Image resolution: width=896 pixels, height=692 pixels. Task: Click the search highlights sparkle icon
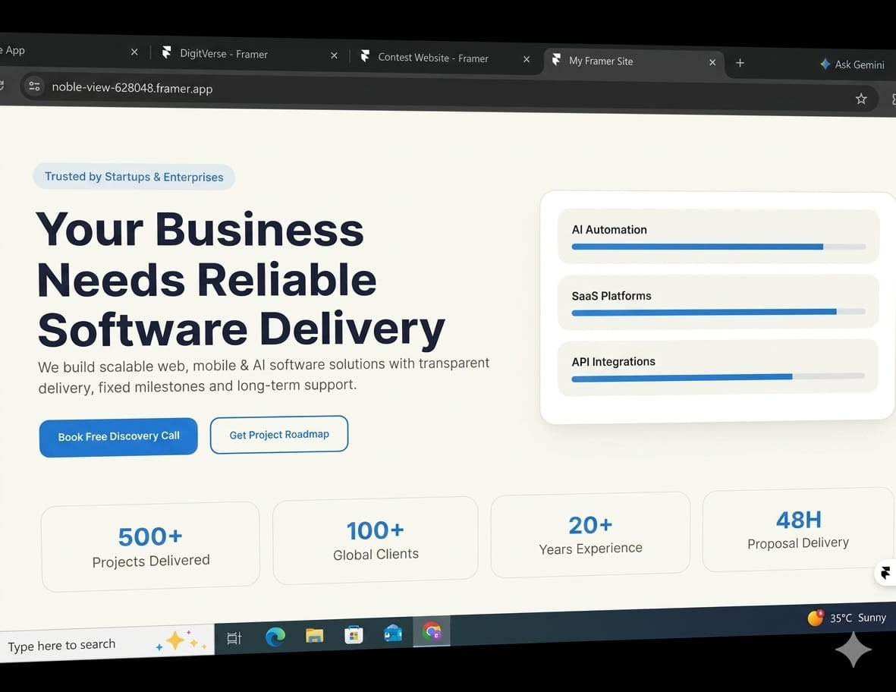click(181, 641)
